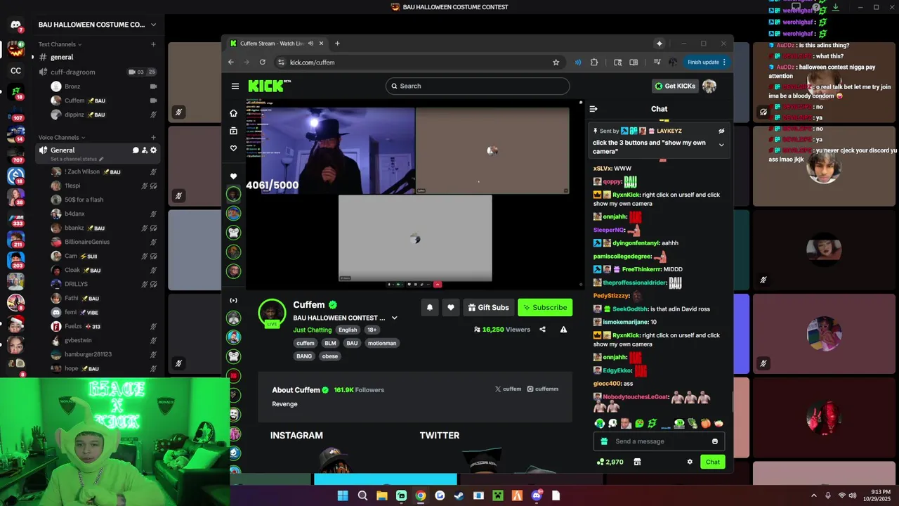The image size is (899, 506).
Task: Open the Just Chatting category link
Action: (x=313, y=330)
